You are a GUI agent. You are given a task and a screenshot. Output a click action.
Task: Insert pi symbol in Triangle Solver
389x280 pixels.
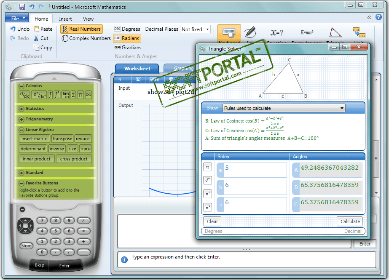point(207,167)
